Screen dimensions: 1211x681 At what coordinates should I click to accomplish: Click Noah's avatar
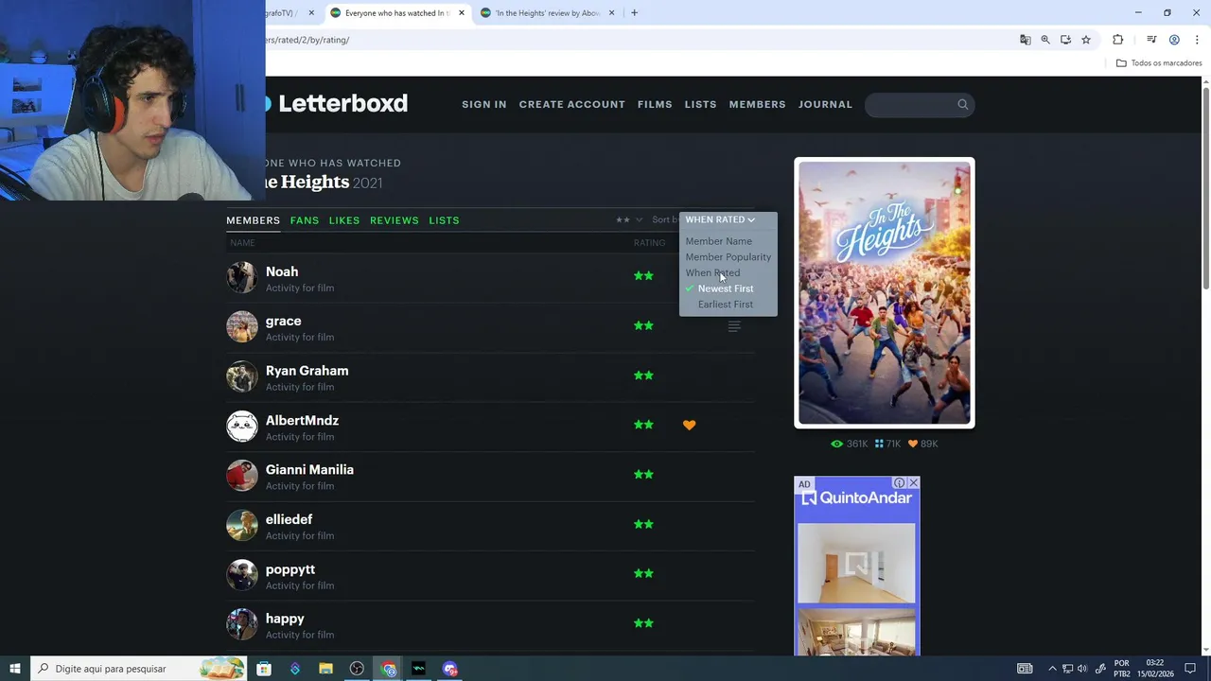tap(241, 277)
